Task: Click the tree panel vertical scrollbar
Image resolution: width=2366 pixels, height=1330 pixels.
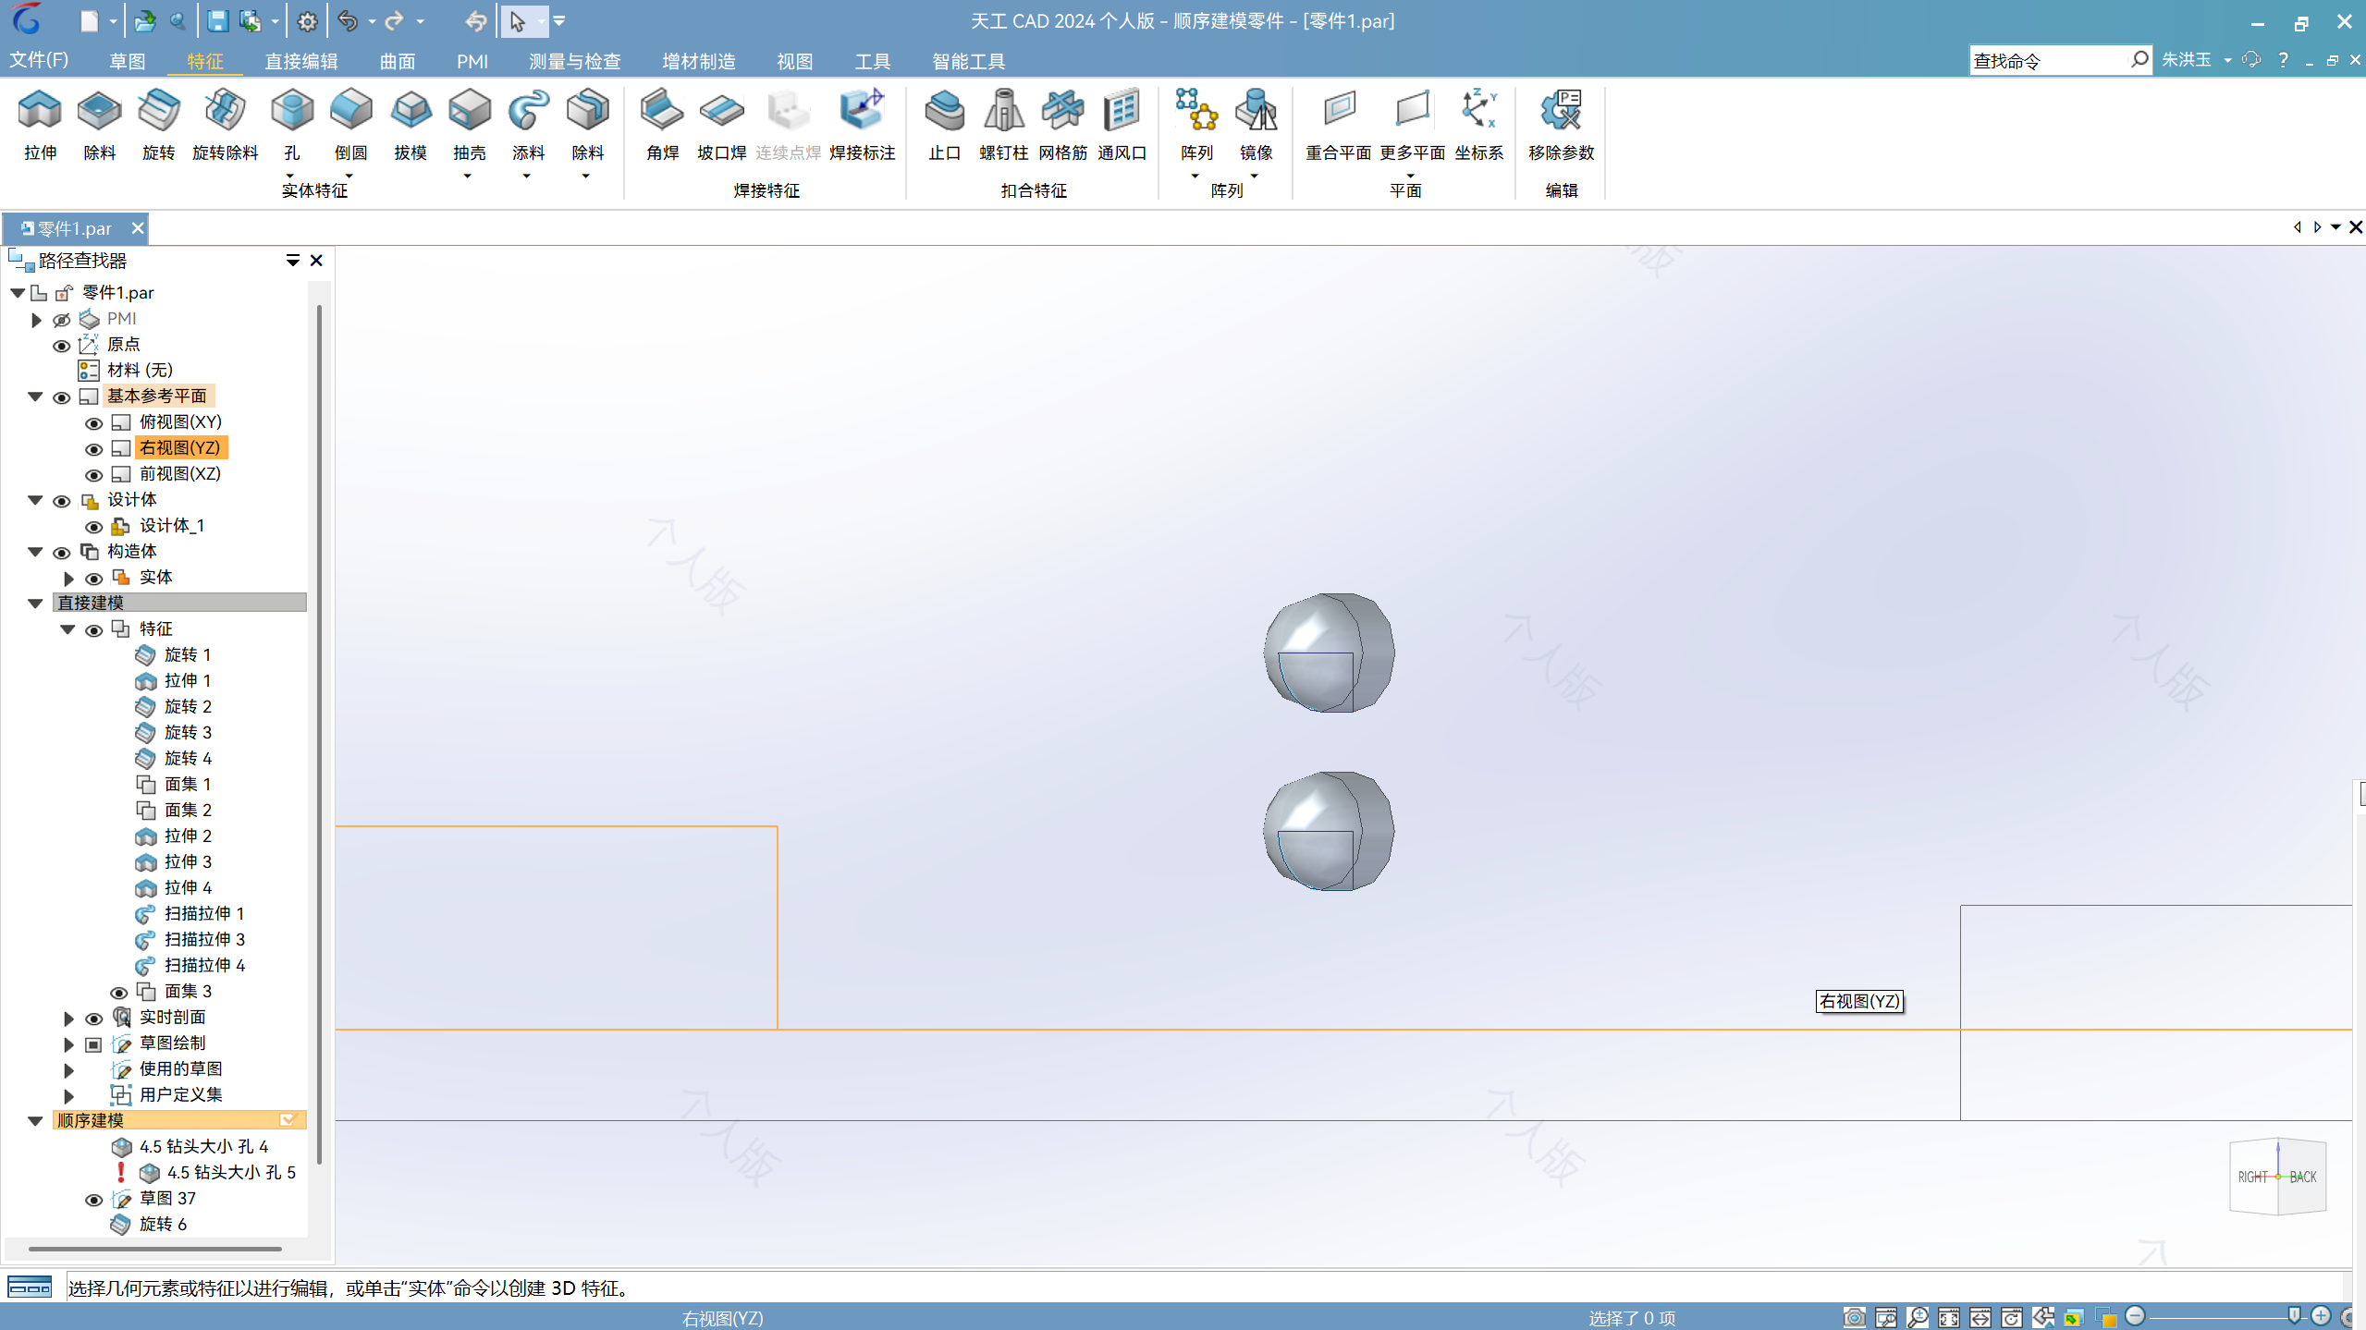Action: point(319,734)
